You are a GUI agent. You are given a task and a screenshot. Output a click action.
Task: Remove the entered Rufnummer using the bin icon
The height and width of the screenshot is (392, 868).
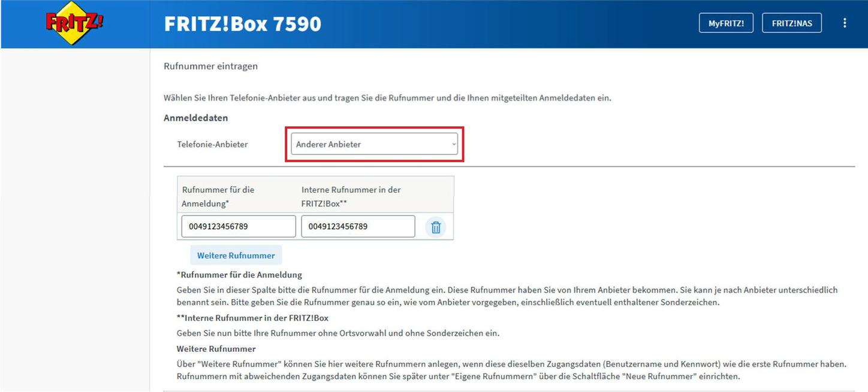[x=436, y=227]
